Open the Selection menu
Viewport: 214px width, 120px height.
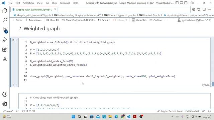(x=28, y=3)
